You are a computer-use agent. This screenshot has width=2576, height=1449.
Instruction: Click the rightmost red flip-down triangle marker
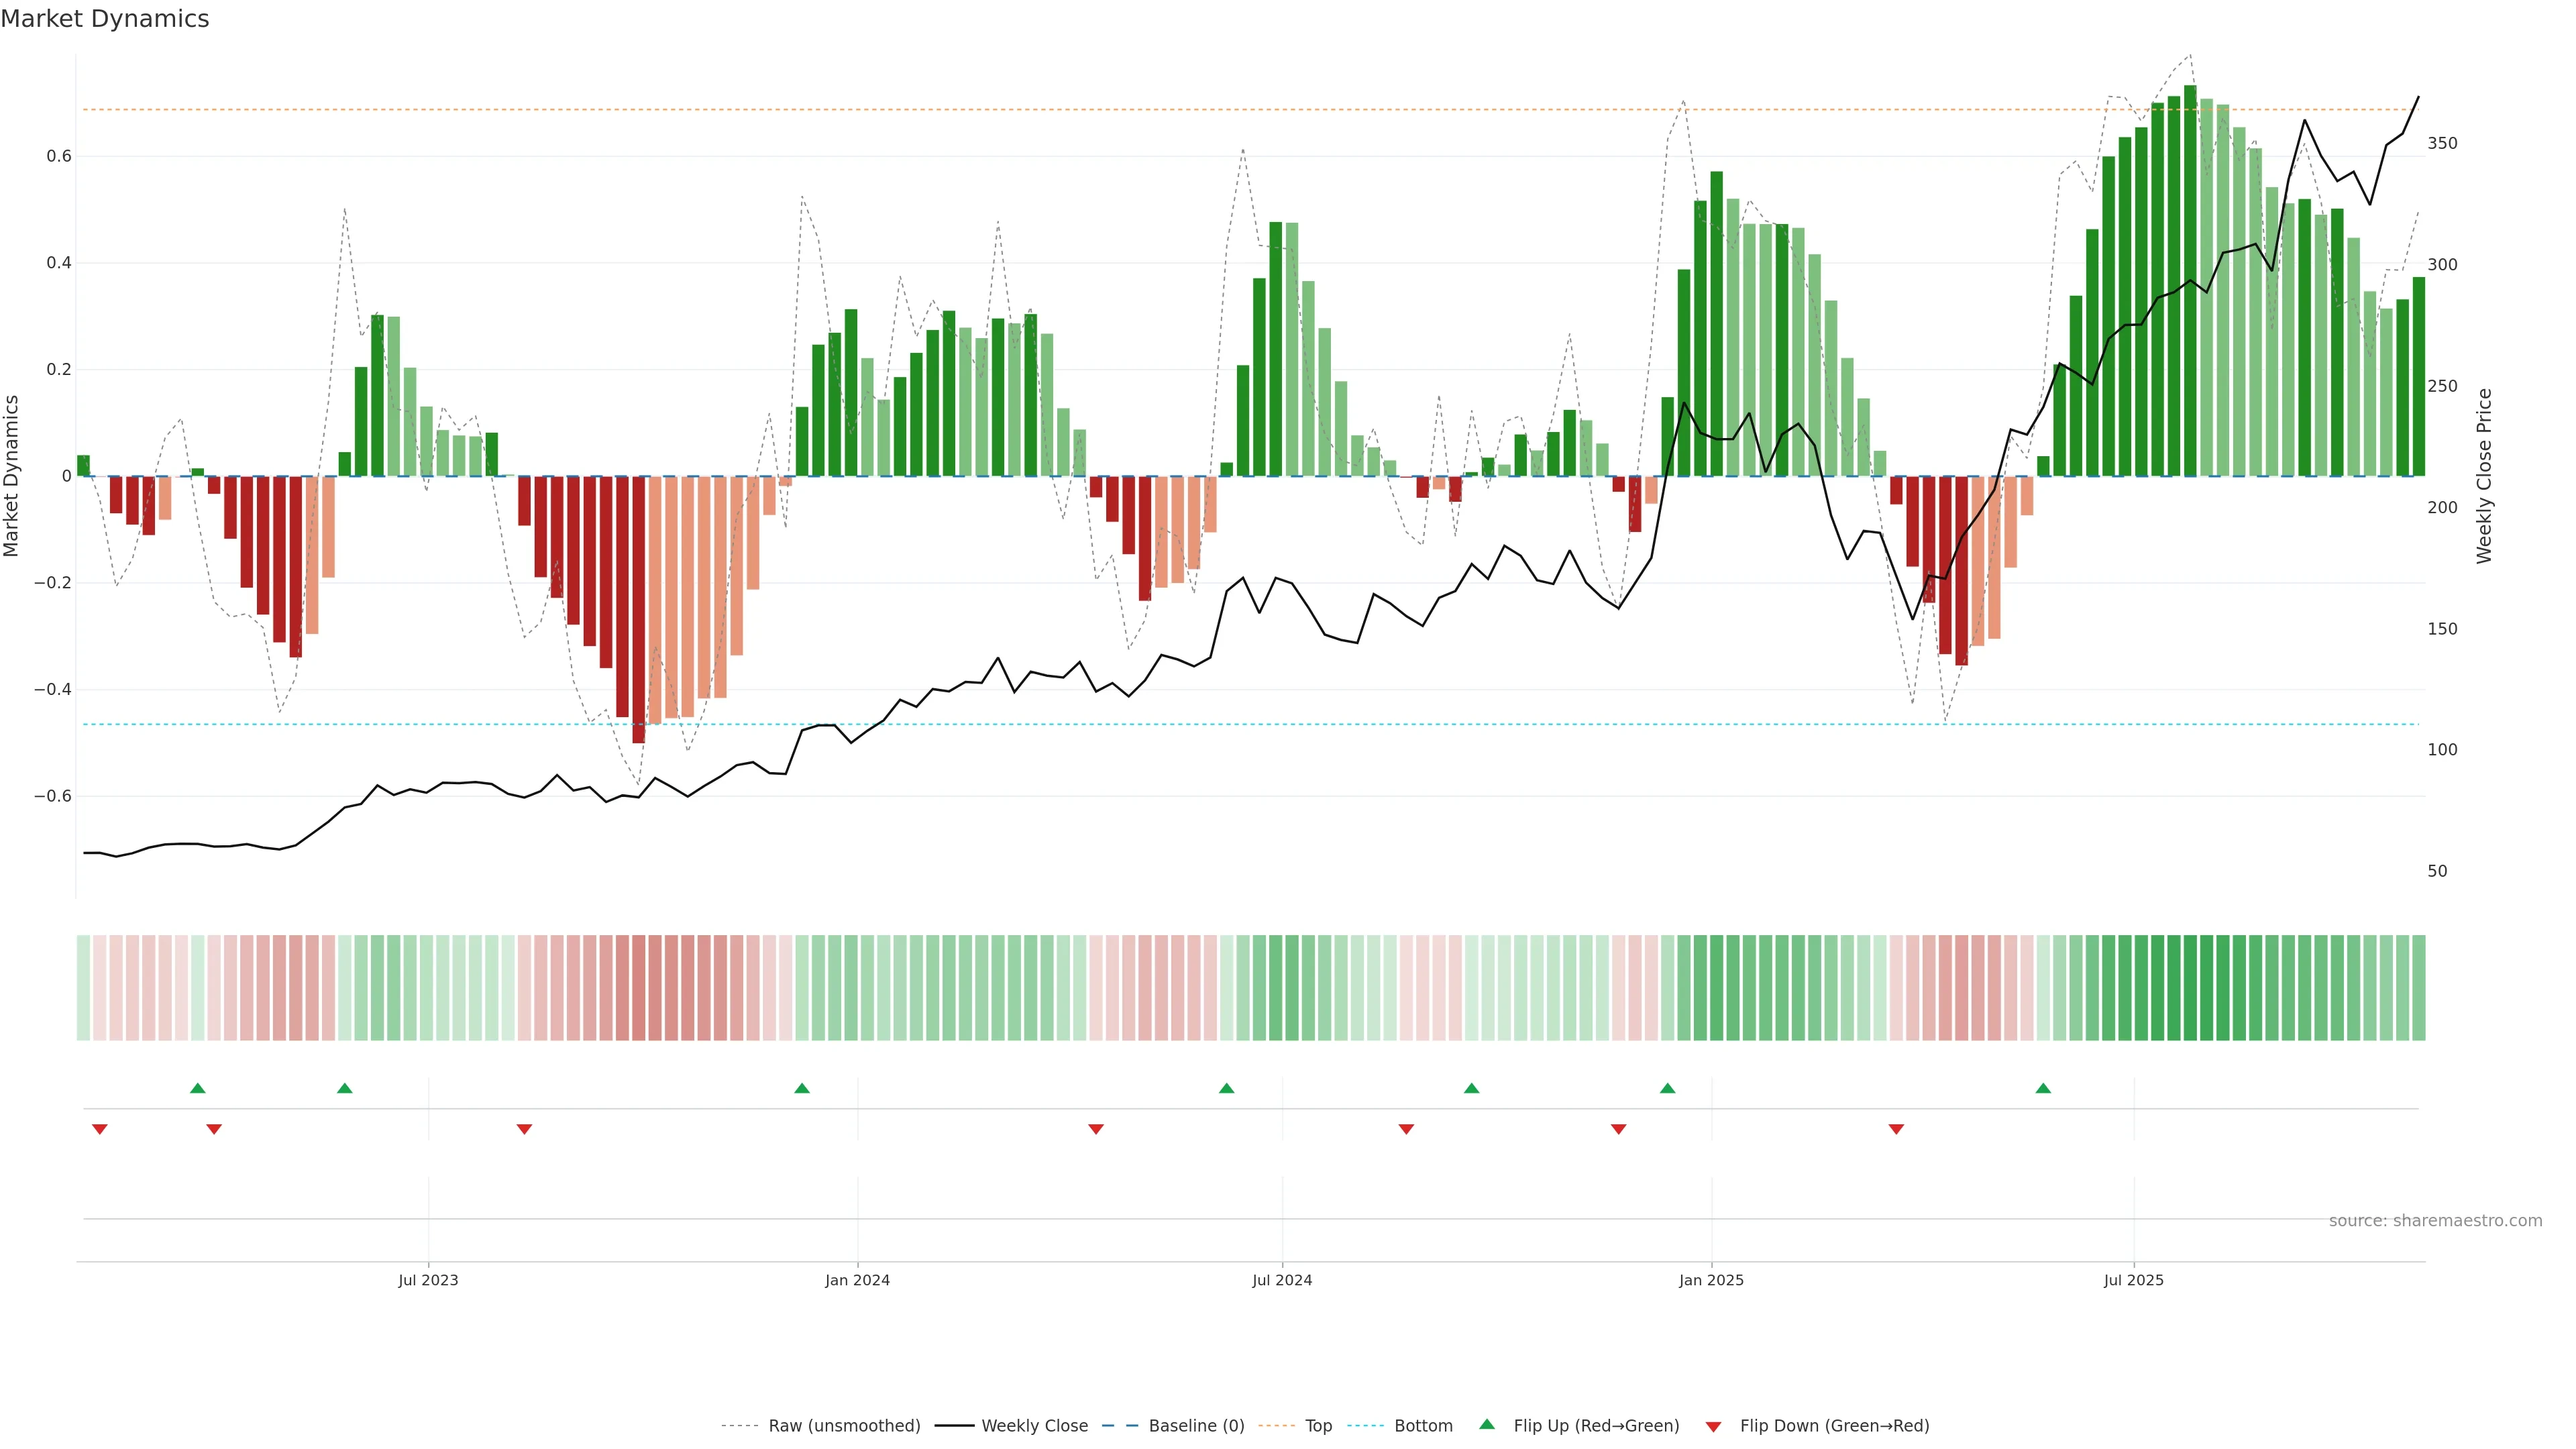coord(1896,1129)
